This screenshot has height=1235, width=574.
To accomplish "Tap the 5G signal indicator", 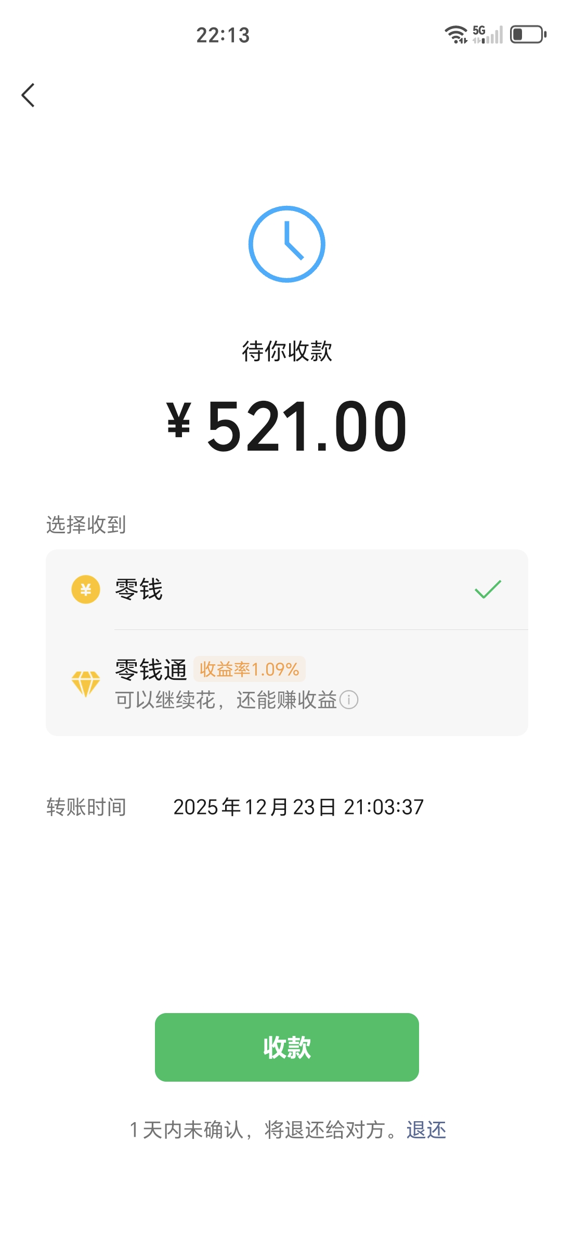I will [488, 35].
